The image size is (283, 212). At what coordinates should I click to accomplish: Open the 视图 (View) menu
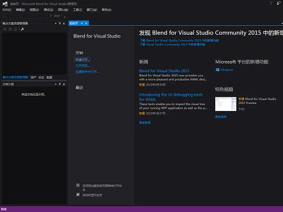[x=34, y=9]
